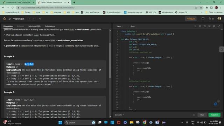Screen dimensions: 224x126
Task: Open the Chrome menu (three dots)
Action: tap(221, 8)
